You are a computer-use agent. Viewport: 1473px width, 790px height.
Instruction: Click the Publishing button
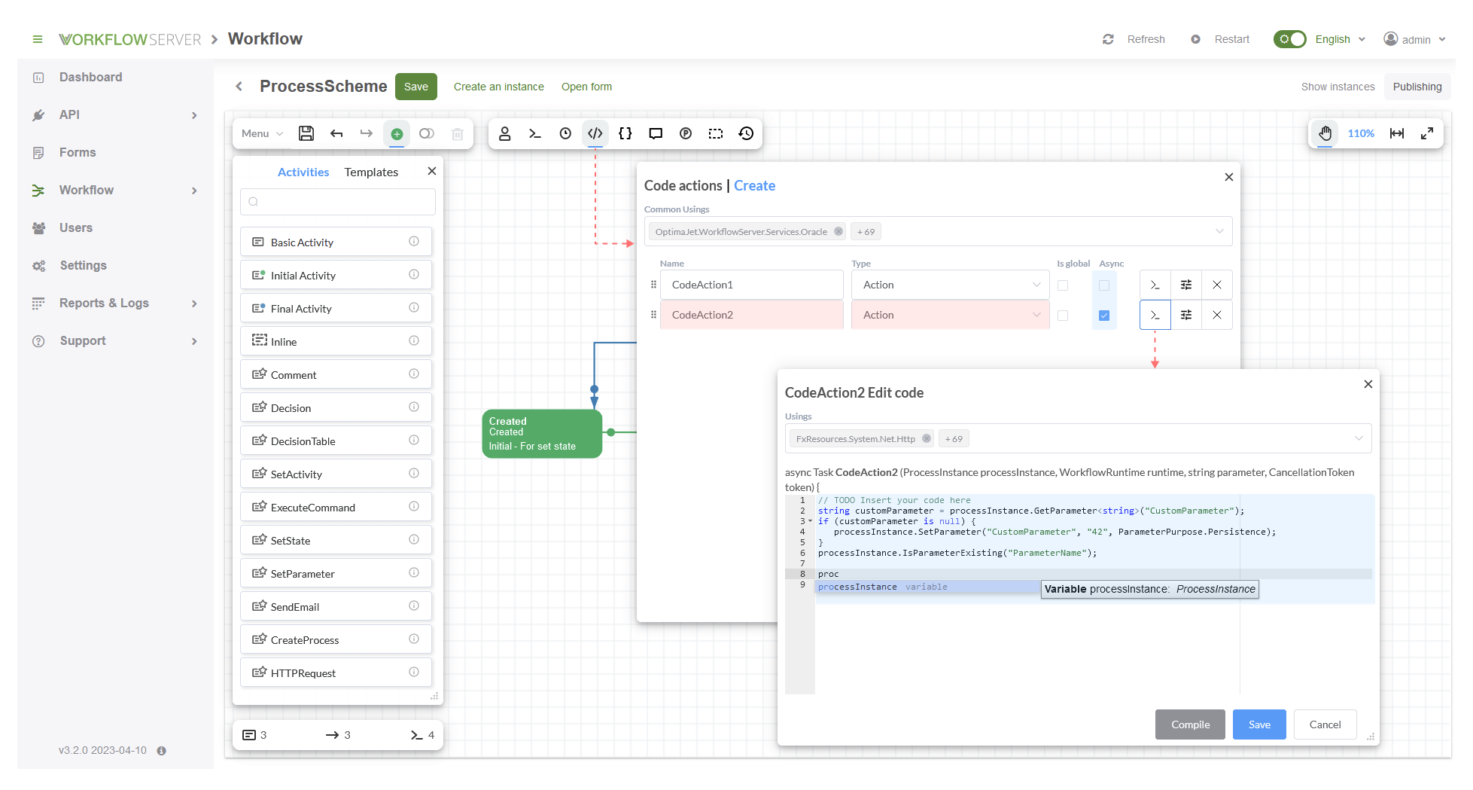coord(1417,87)
